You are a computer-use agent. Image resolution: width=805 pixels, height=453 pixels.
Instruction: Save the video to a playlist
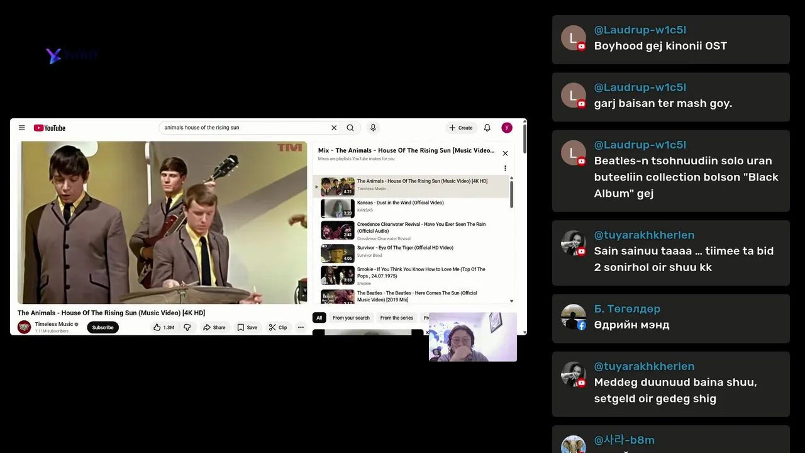[247, 327]
